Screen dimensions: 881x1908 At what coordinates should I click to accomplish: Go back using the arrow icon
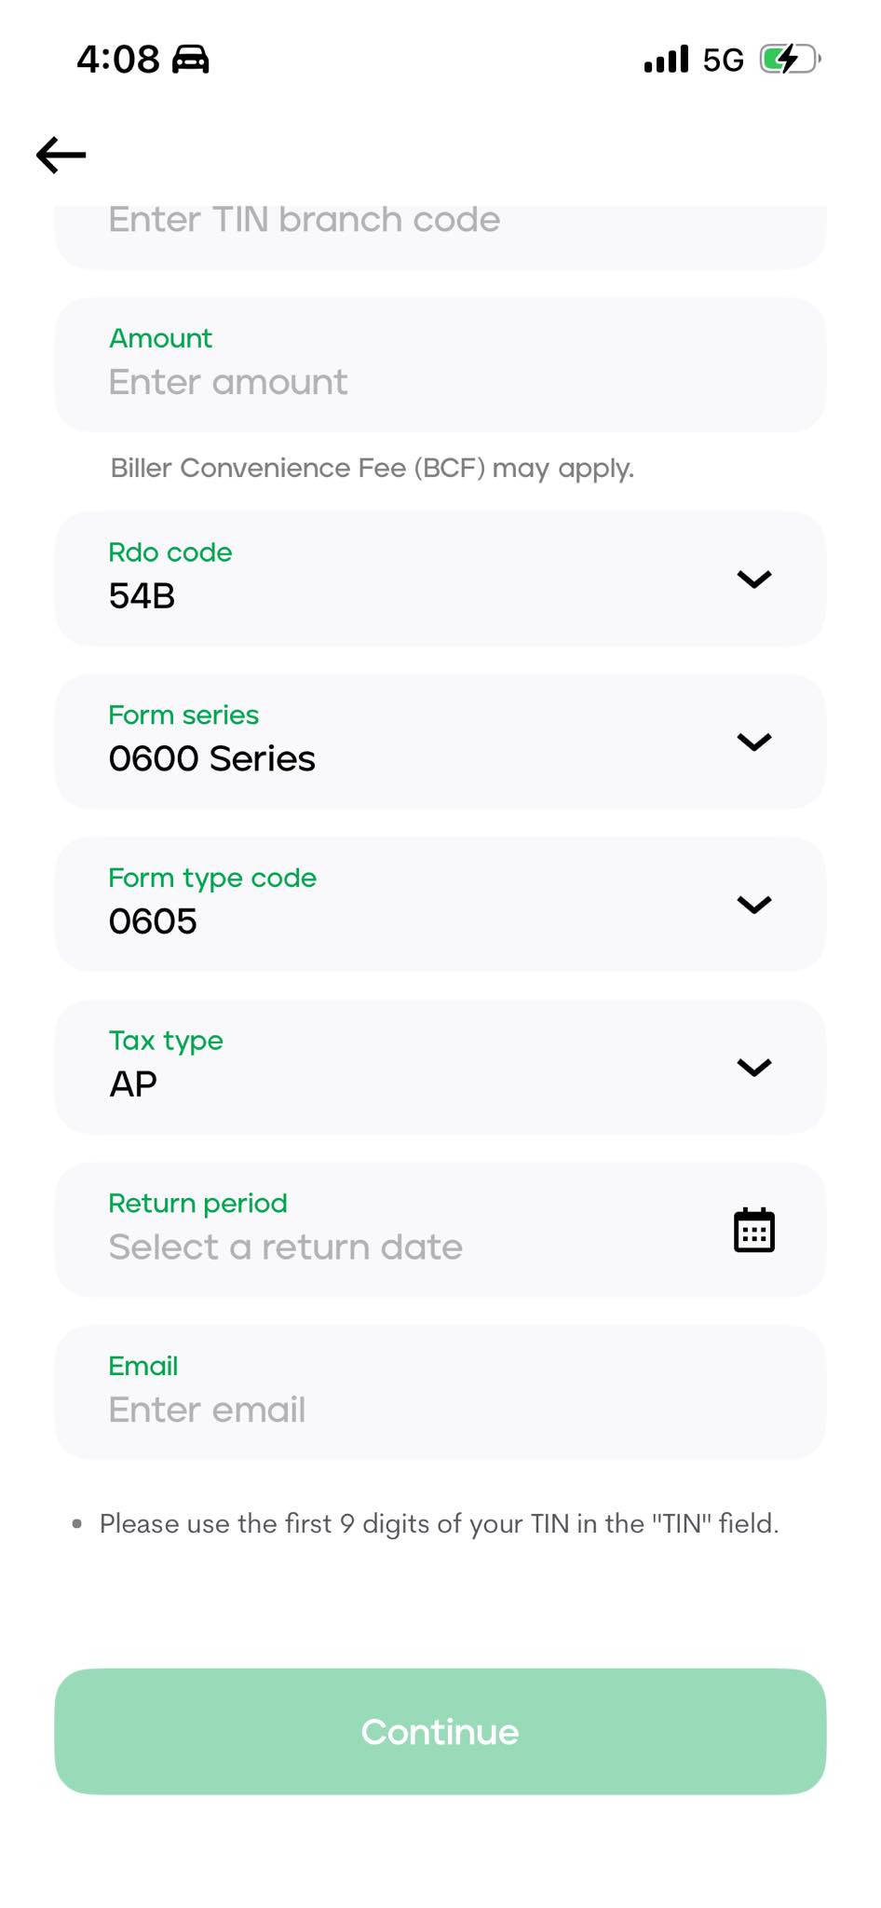tap(61, 155)
